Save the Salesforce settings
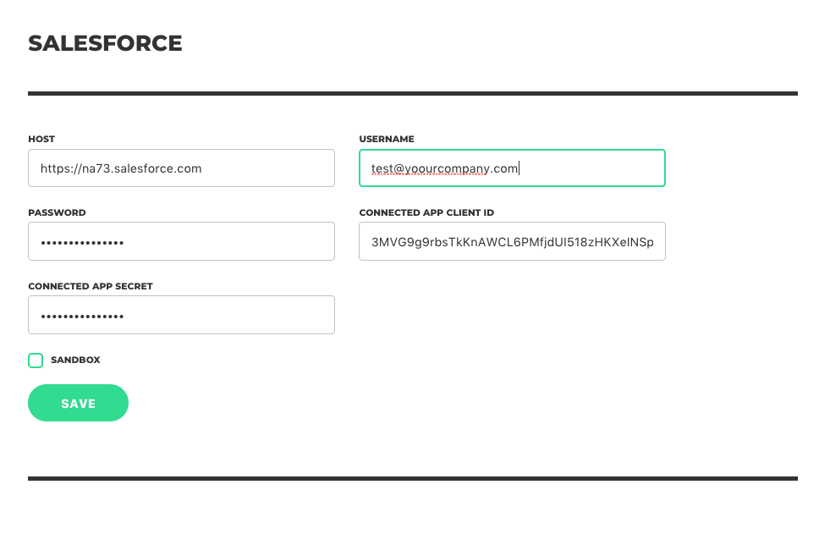 pyautogui.click(x=79, y=403)
